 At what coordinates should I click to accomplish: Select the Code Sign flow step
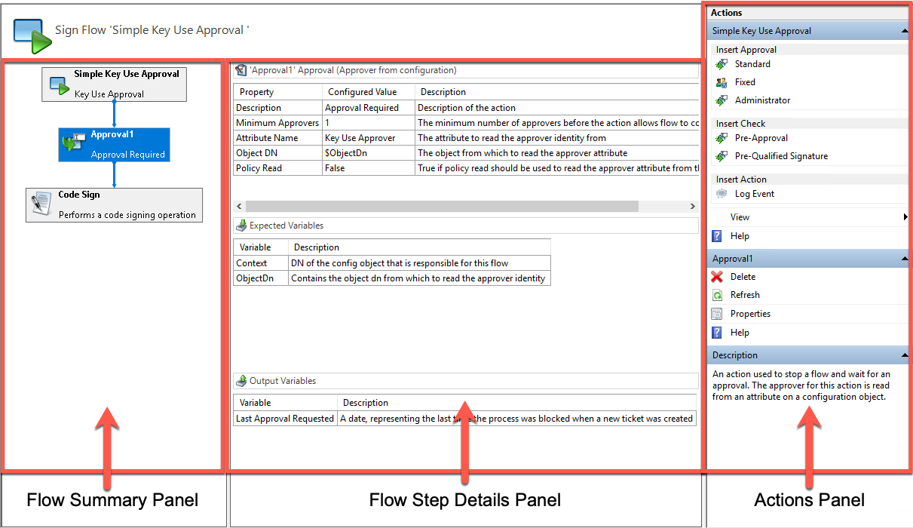pos(114,204)
